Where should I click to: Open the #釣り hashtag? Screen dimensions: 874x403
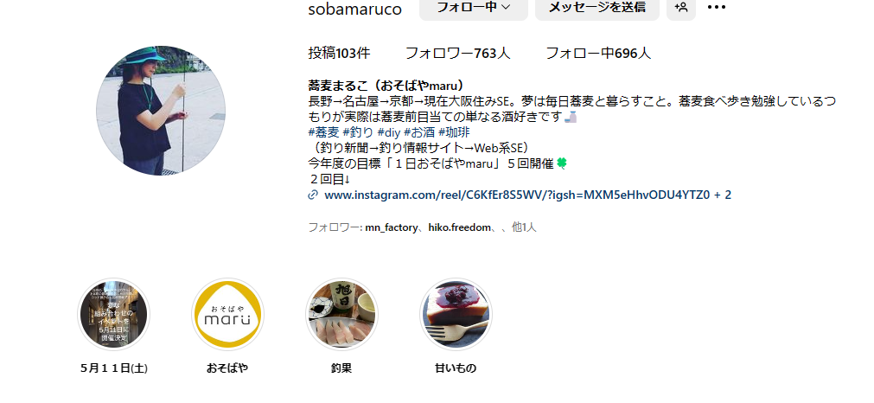(358, 132)
